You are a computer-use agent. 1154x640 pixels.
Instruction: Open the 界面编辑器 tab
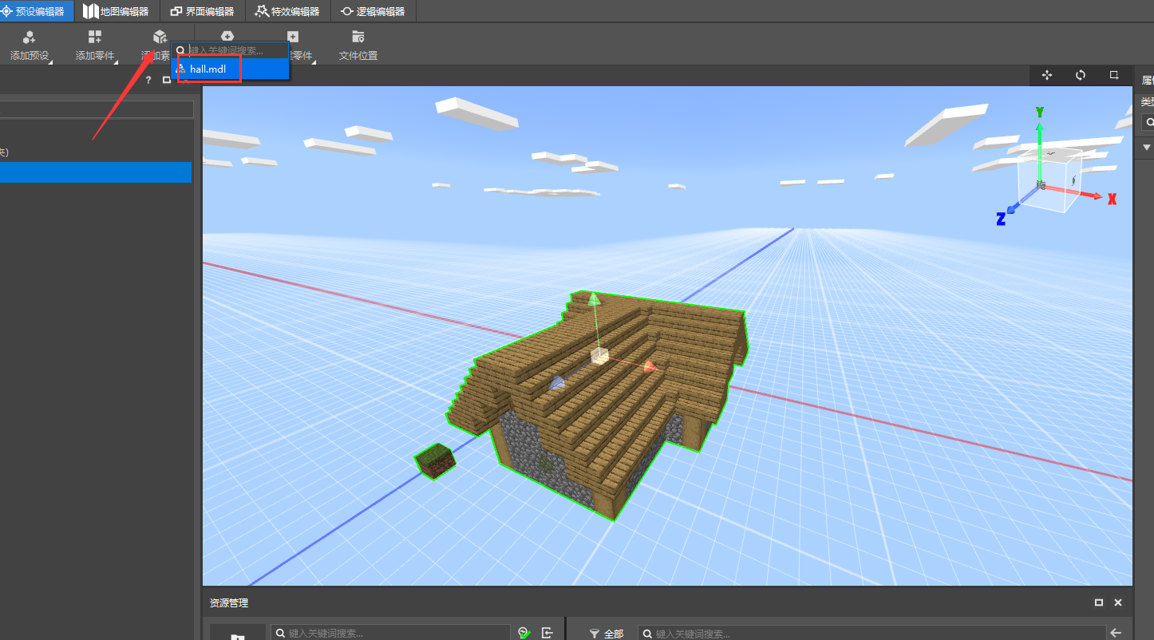(203, 11)
